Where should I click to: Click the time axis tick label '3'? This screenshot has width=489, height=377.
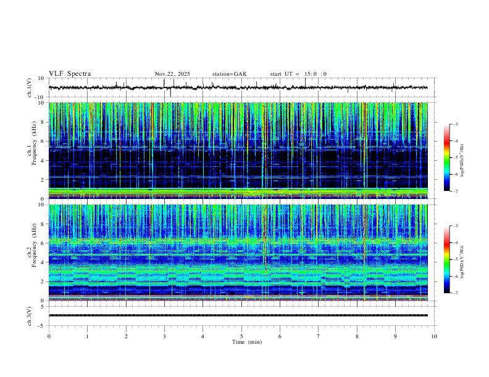pyautogui.click(x=164, y=336)
